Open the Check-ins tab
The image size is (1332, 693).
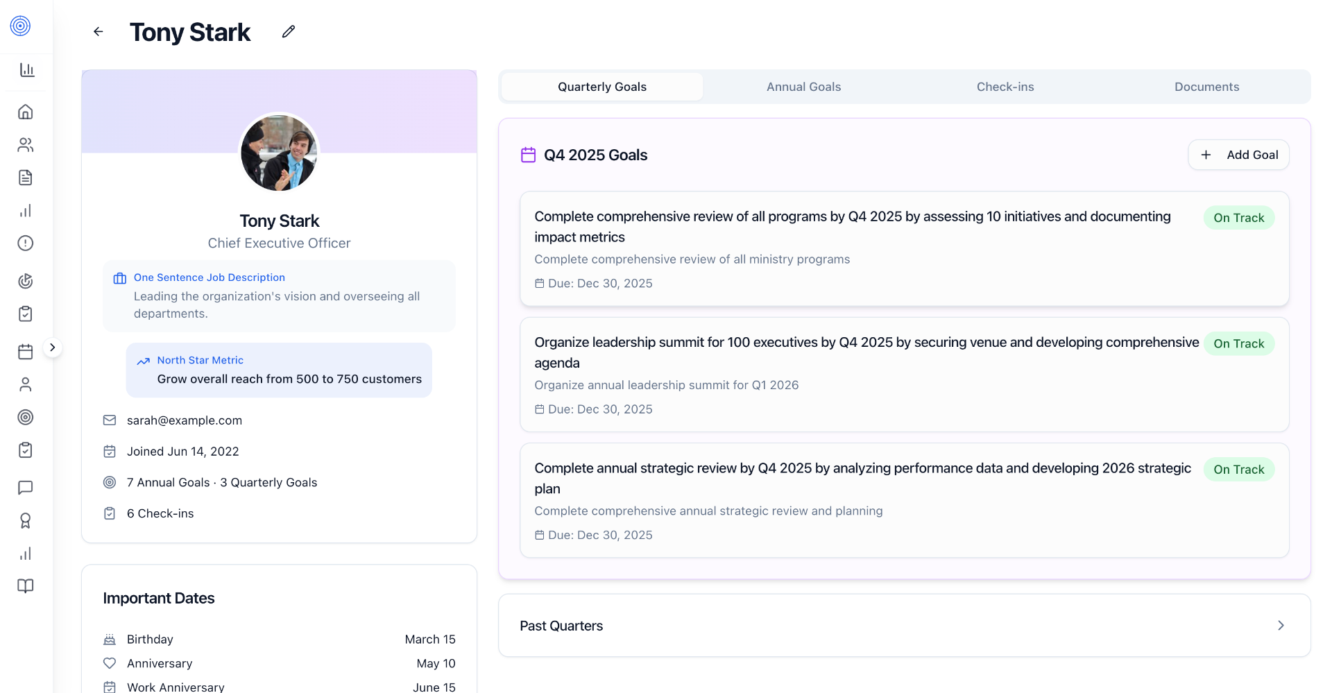(x=1005, y=86)
